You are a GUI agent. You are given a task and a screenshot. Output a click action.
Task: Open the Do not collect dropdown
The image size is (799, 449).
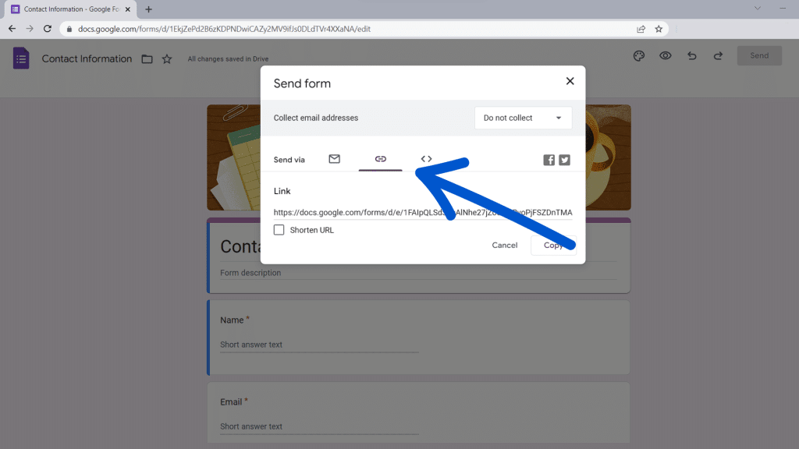[523, 118]
